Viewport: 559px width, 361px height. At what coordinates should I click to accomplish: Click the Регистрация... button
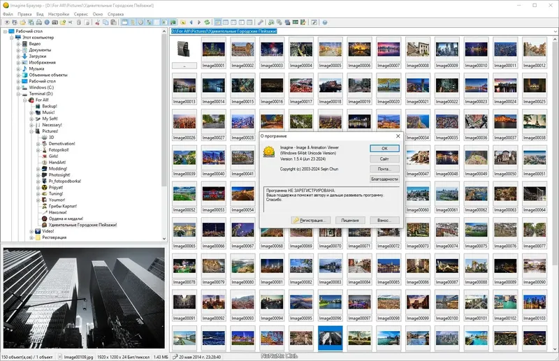point(311,220)
